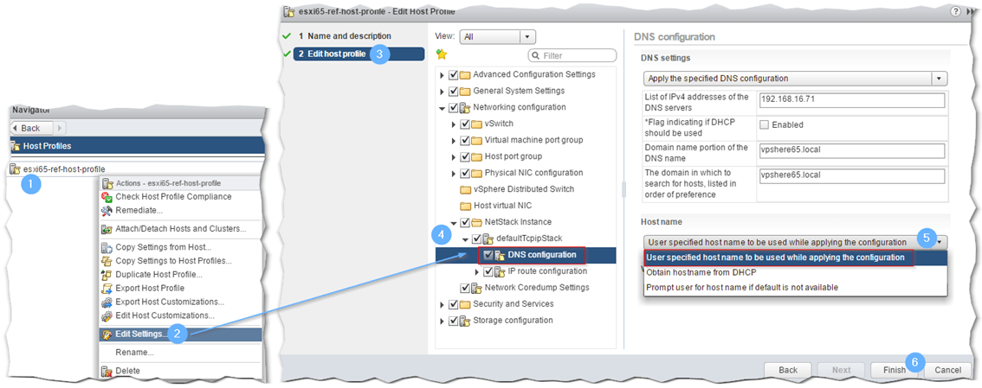The image size is (982, 388).
Task: Expand Advanced Configuration Settings tree node
Action: pos(443,75)
